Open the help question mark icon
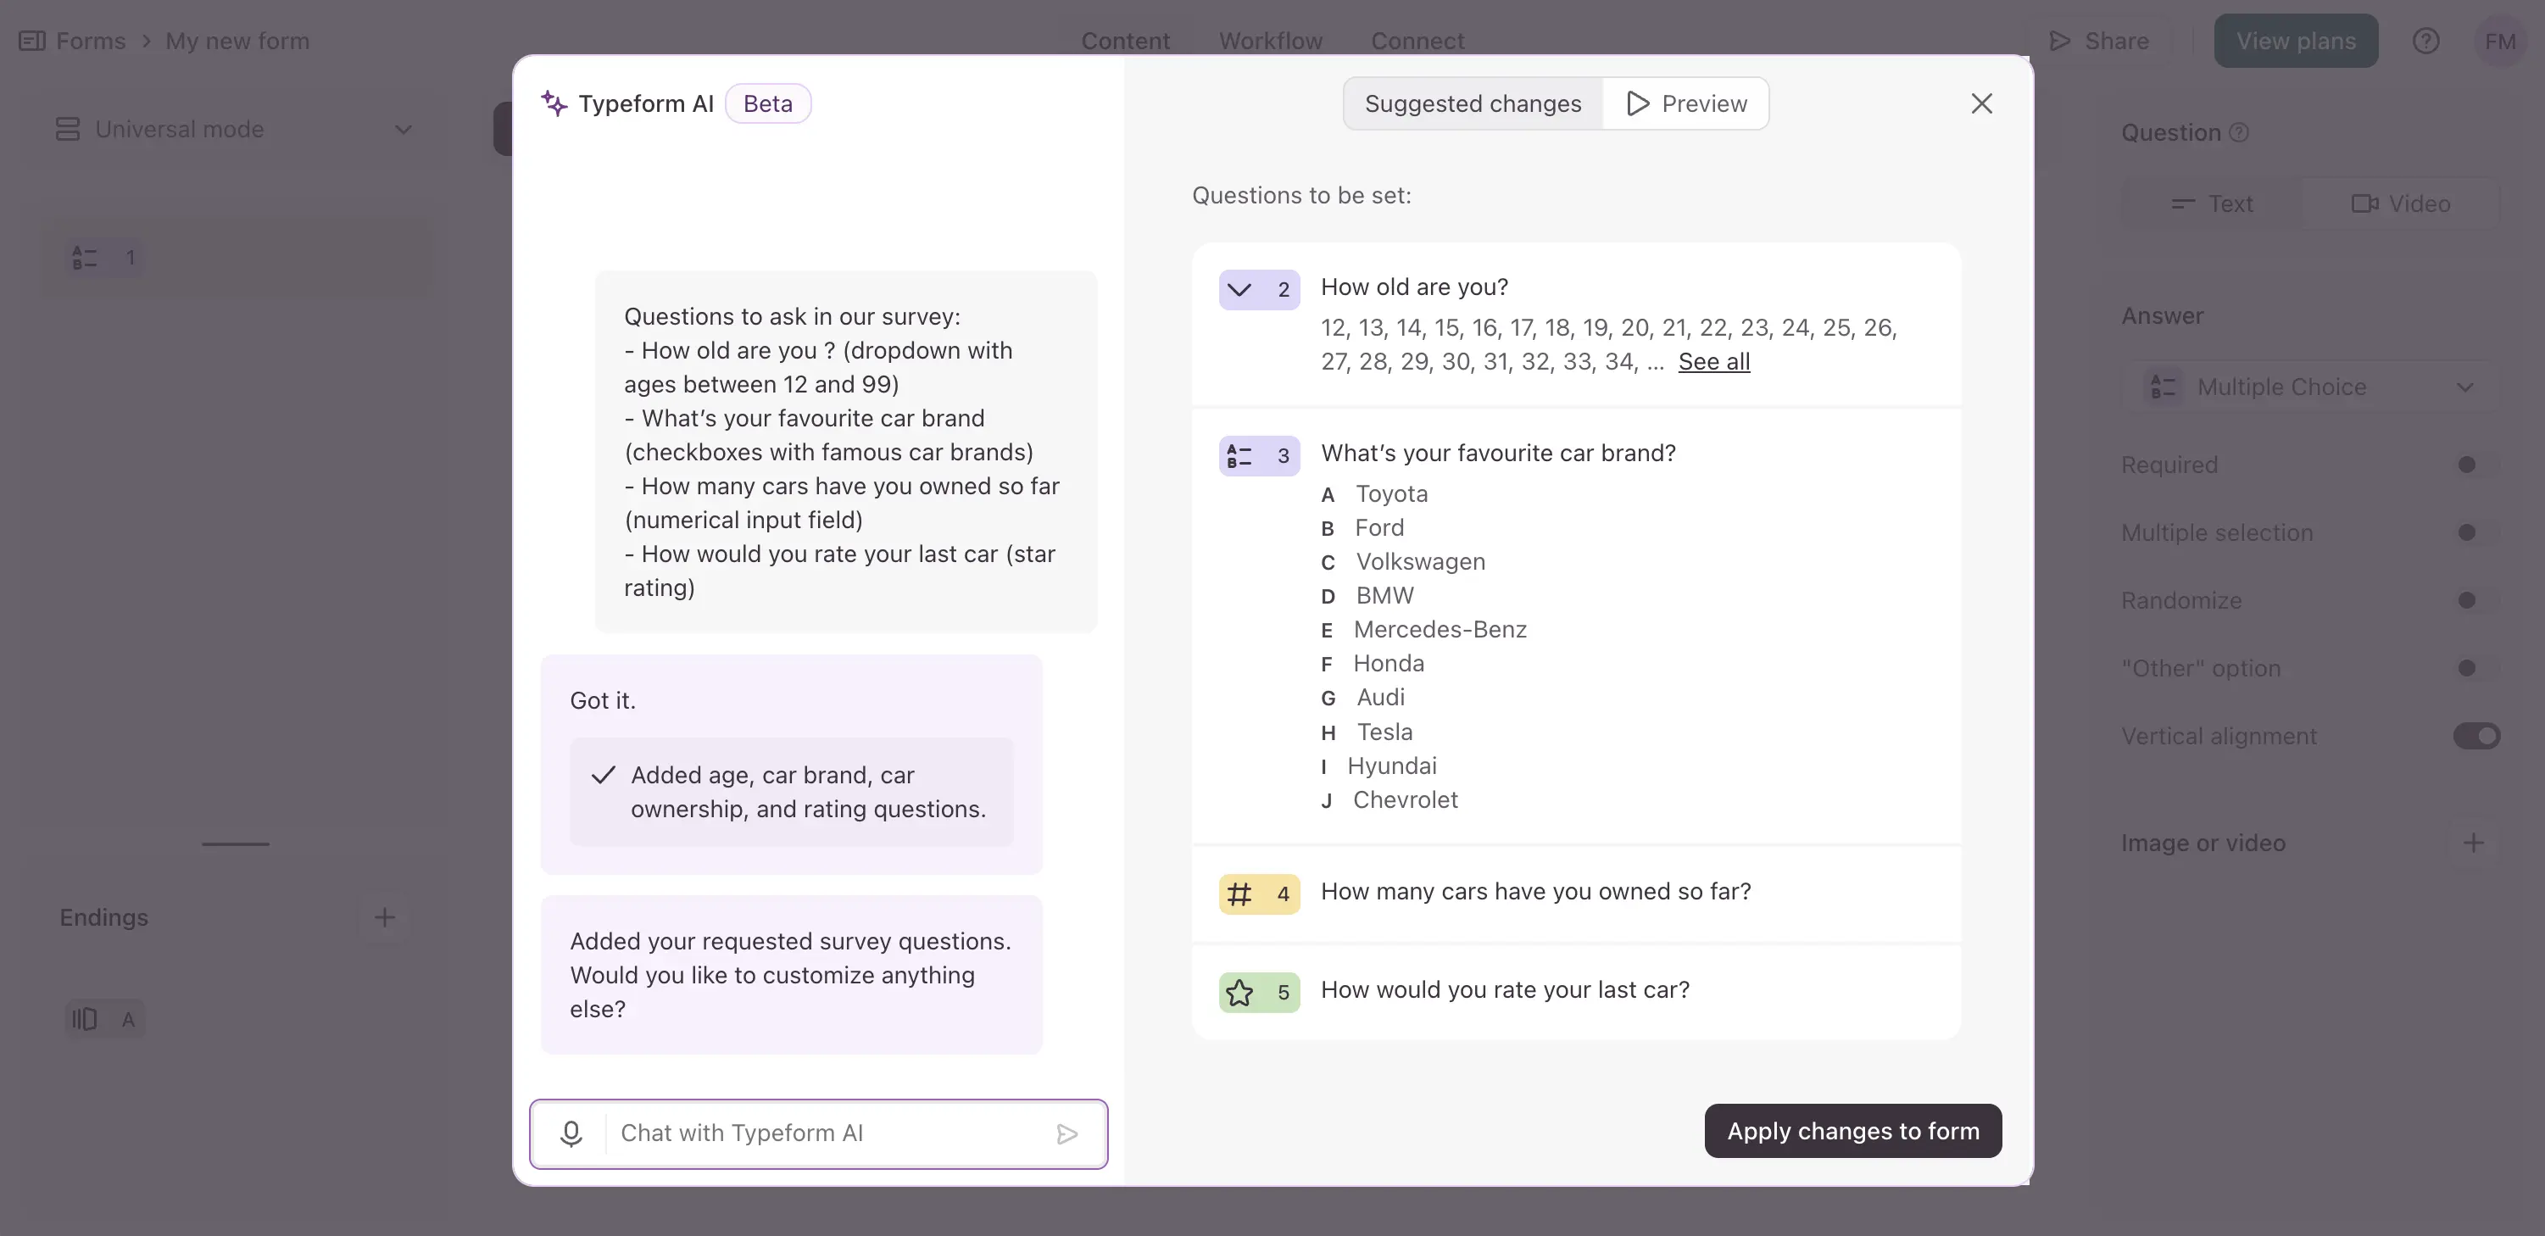 pyautogui.click(x=2426, y=41)
